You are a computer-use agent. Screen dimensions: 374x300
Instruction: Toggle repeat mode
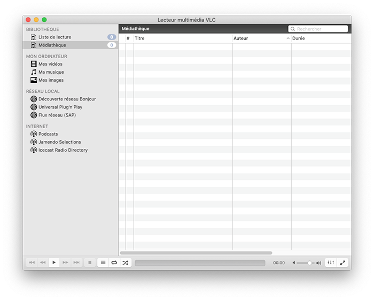[x=114, y=263]
